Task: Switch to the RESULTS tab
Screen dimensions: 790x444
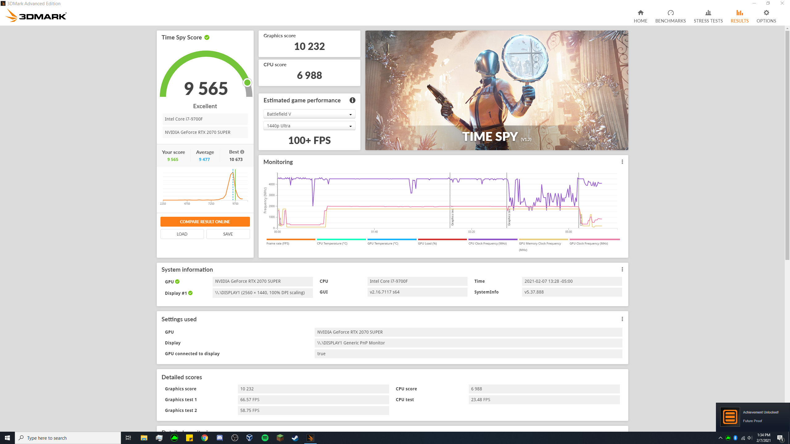Action: pyautogui.click(x=739, y=16)
